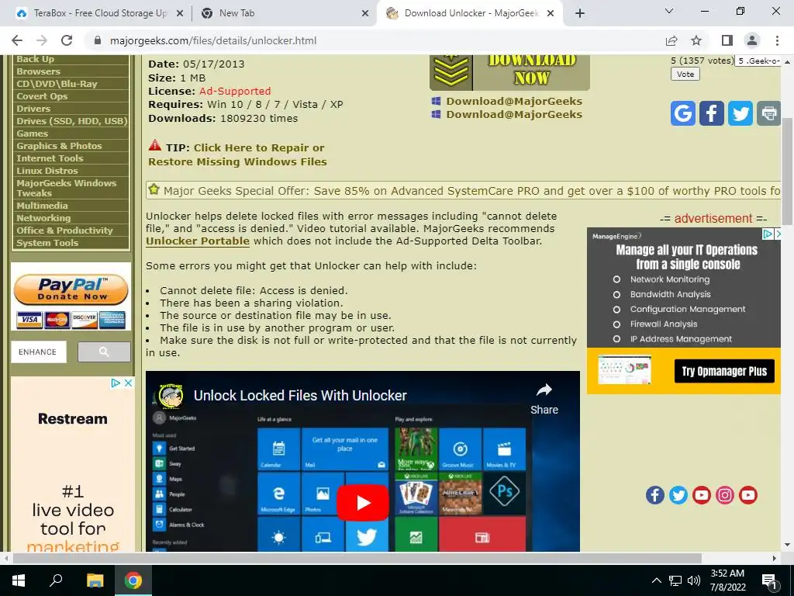
Task: Click the address bar URL
Action: click(213, 40)
